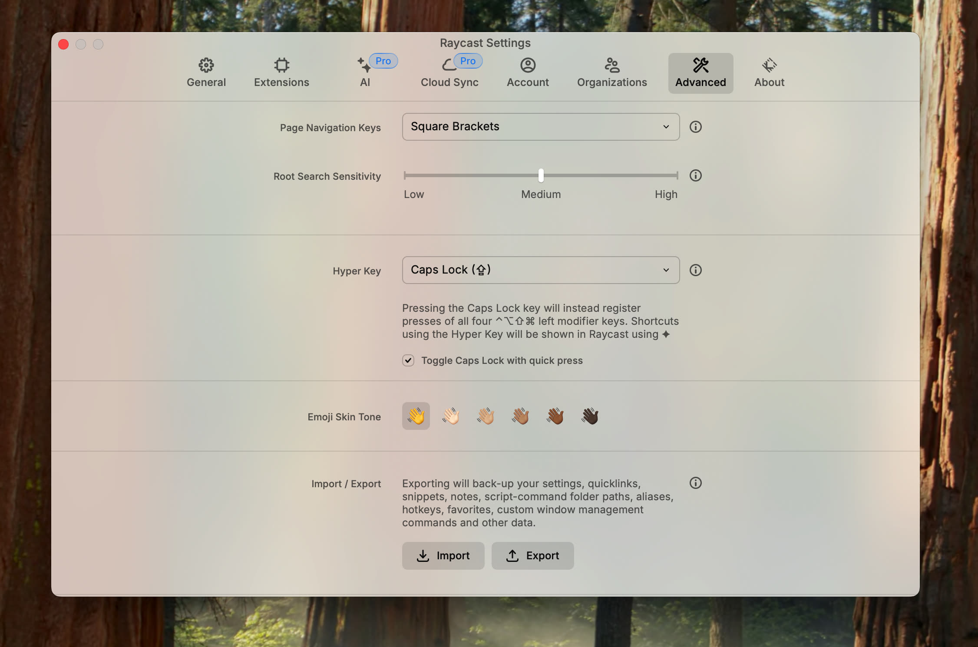Select the medium emoji skin tone
978x647 pixels.
click(x=520, y=416)
